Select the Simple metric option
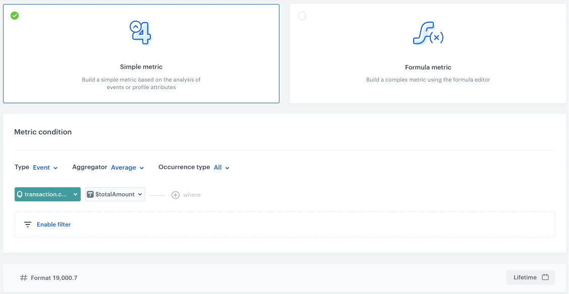Viewport: 569px width, 294px height. pyautogui.click(x=141, y=54)
